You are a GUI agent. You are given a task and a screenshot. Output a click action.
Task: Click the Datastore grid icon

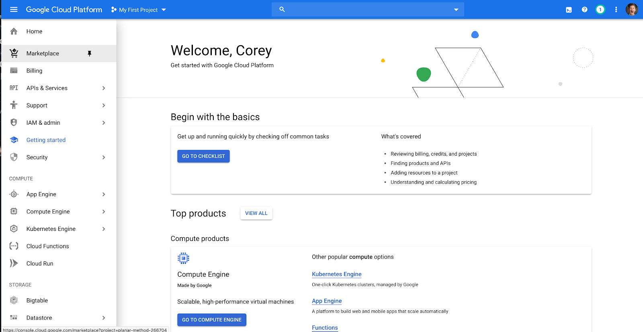click(x=14, y=317)
